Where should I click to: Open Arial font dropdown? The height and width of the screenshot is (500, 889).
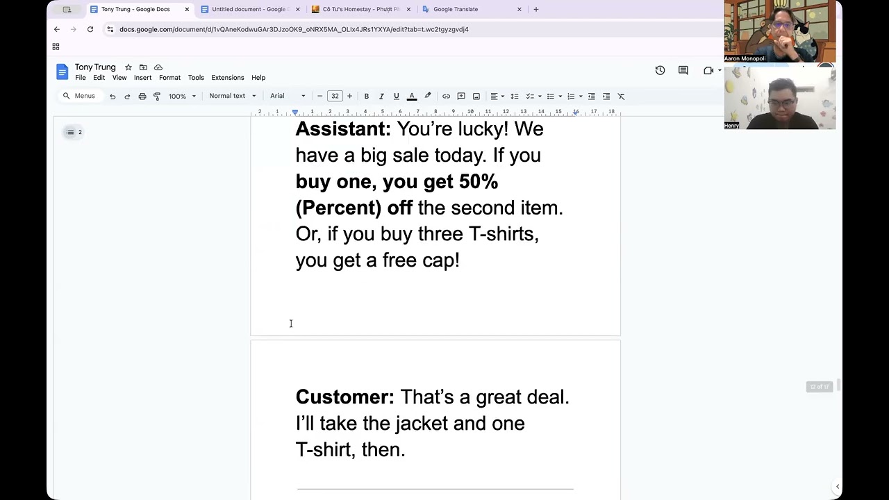point(288,96)
